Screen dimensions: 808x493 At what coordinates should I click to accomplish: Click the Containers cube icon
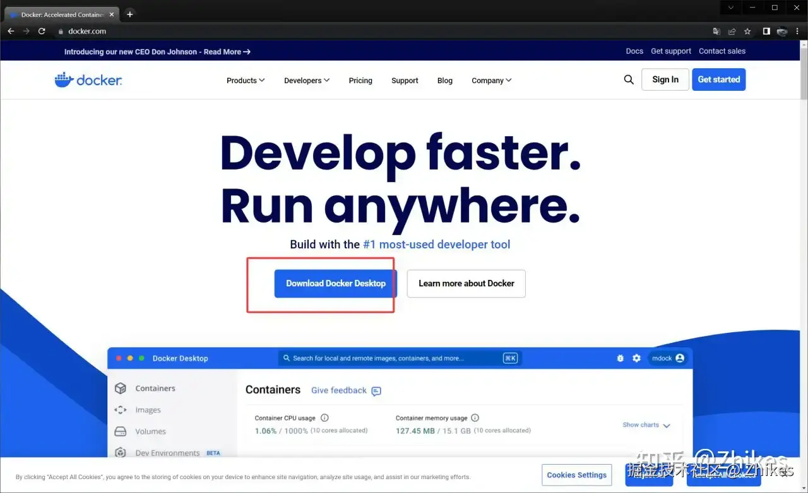[x=120, y=388]
